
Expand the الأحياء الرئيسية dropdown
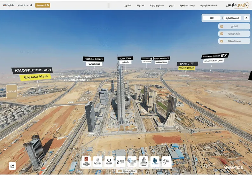234,34
